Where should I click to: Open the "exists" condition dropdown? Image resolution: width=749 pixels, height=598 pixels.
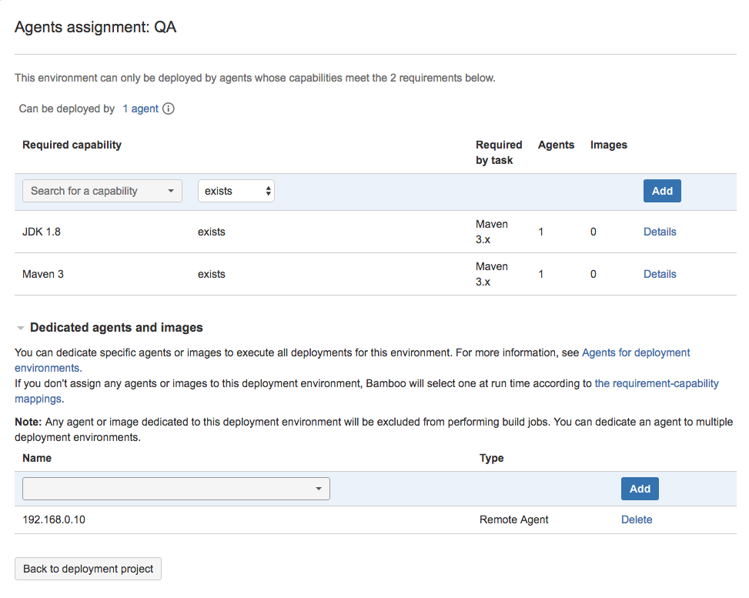pos(231,190)
